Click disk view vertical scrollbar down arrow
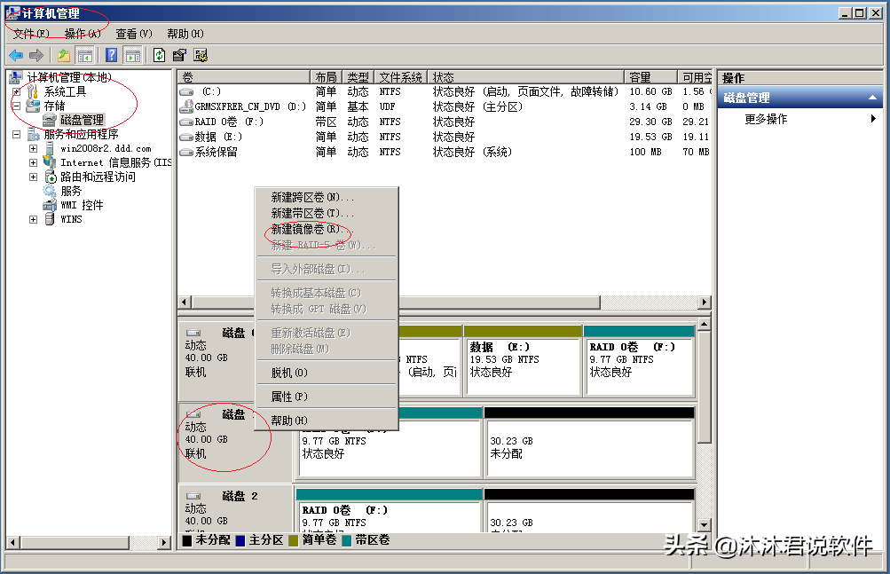 pyautogui.click(x=705, y=525)
